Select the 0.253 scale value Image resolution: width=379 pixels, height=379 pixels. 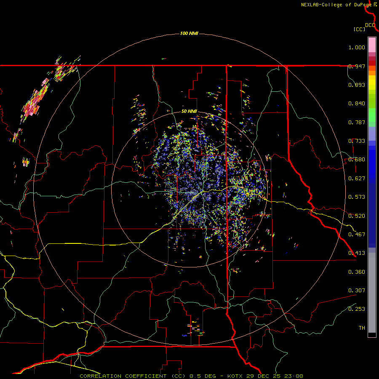(357, 309)
